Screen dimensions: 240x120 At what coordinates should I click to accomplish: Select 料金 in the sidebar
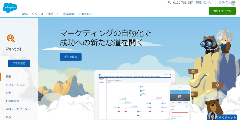(8, 93)
